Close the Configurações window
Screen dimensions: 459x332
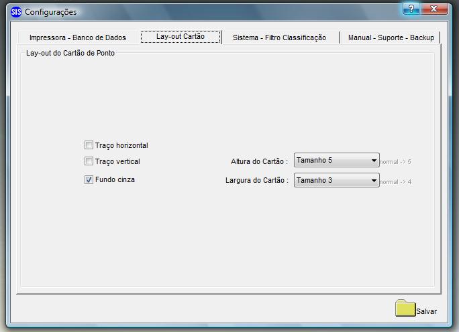coord(433,9)
